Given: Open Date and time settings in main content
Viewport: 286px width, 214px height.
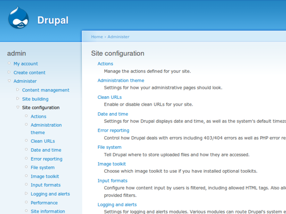Looking at the screenshot, I should 112,114.
